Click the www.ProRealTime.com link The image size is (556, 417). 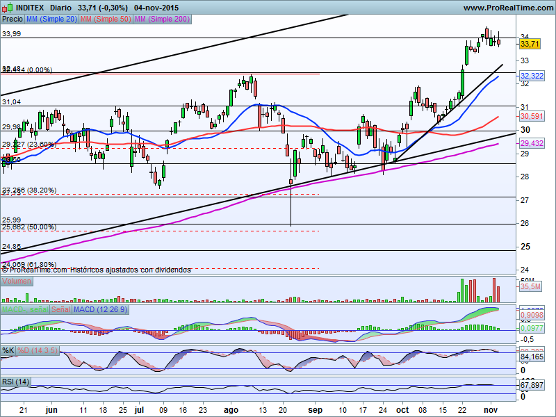509,8
